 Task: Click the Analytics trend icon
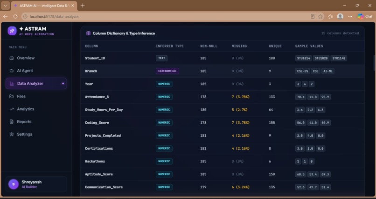11,109
